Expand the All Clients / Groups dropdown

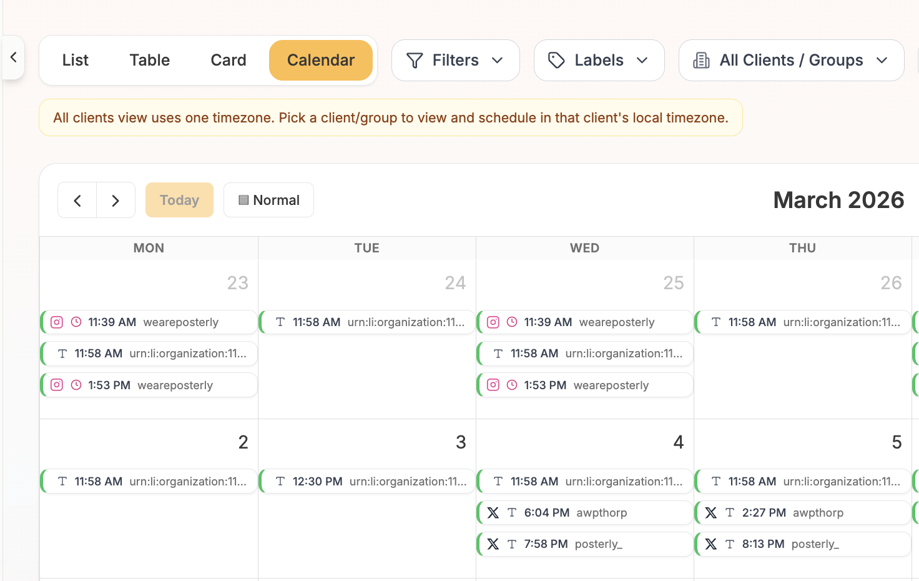(x=791, y=60)
